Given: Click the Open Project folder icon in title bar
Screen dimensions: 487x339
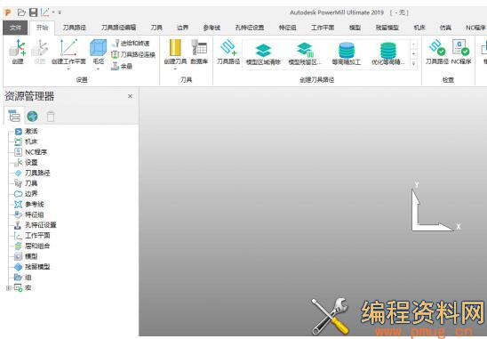Looking at the screenshot, I should click(x=21, y=12).
